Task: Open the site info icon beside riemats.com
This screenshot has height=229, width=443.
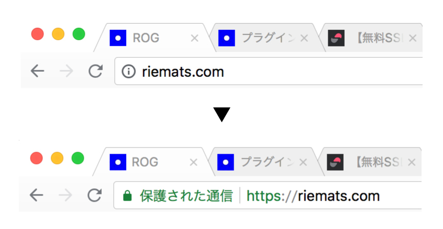Action: (129, 71)
